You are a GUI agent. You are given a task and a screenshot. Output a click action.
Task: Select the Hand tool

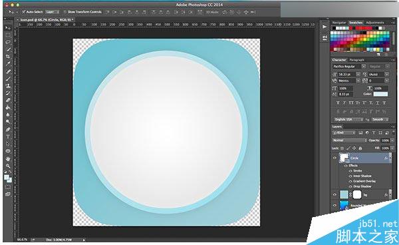(8, 158)
